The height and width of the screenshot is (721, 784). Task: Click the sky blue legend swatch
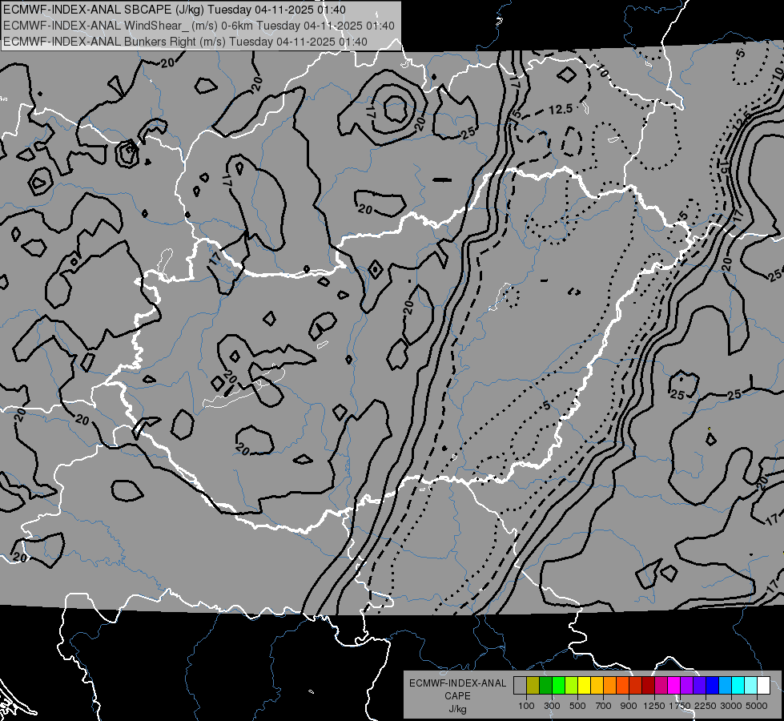pos(725,685)
